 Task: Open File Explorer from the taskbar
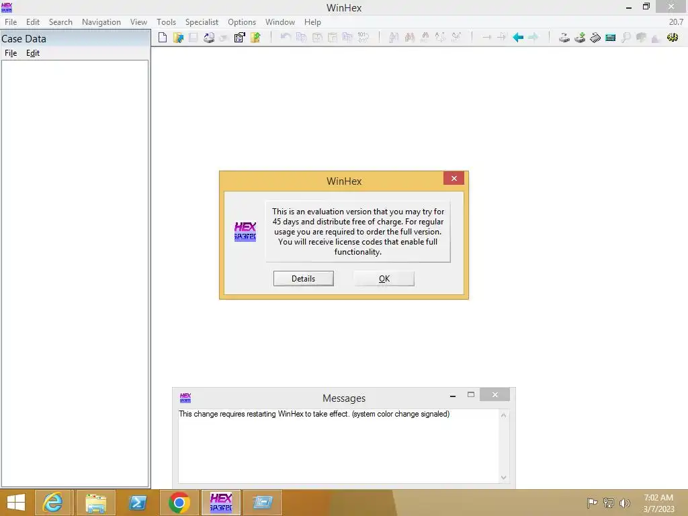[x=95, y=503]
